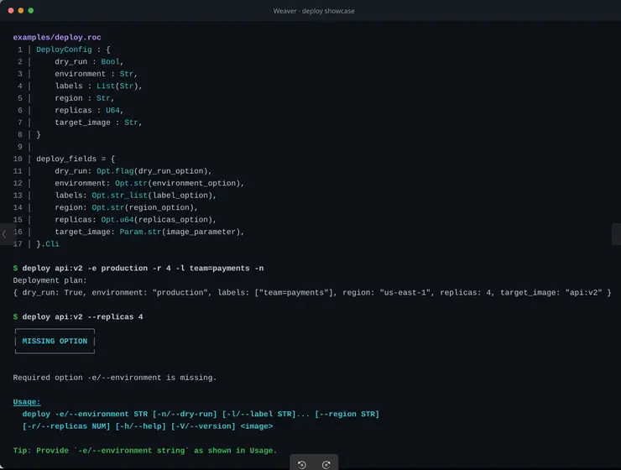Viewport: 621px width, 470px height.
Task: Click "Opt.flag" on line 11
Action: pos(115,171)
